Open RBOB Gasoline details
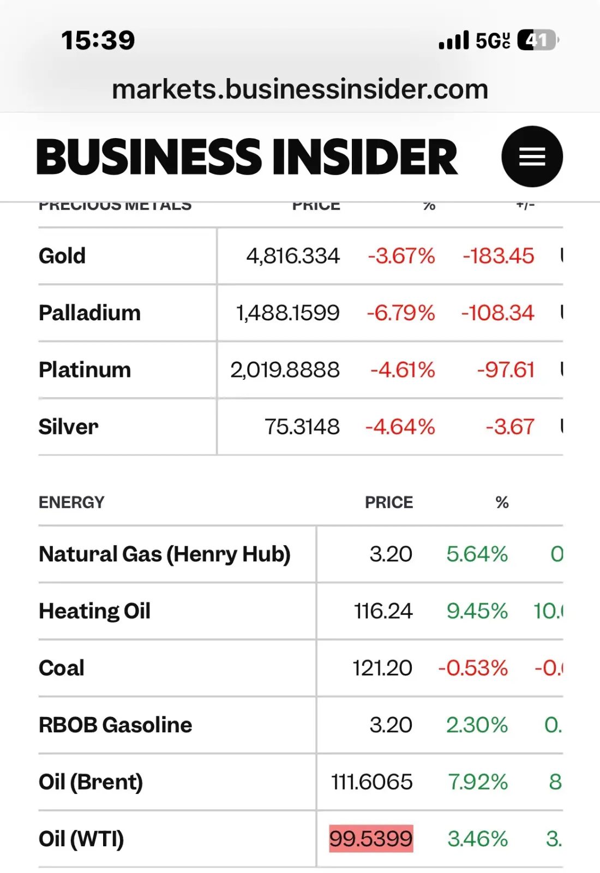Viewport: 600px width, 873px height. pos(115,725)
